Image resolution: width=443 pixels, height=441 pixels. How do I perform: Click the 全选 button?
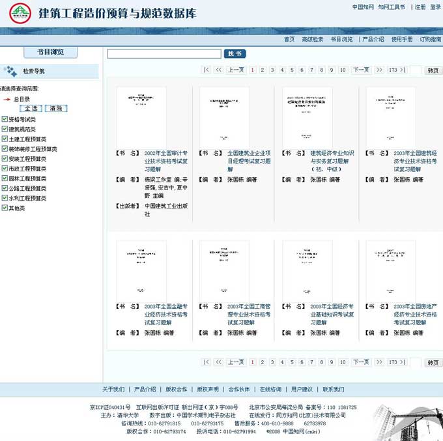coord(32,109)
